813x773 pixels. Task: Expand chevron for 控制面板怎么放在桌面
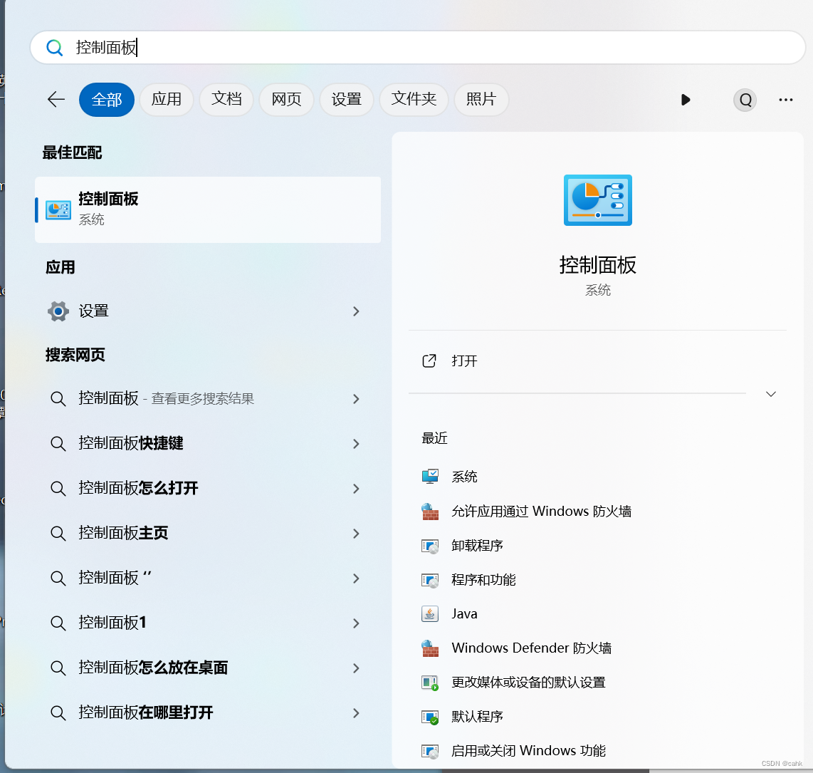pyautogui.click(x=356, y=668)
